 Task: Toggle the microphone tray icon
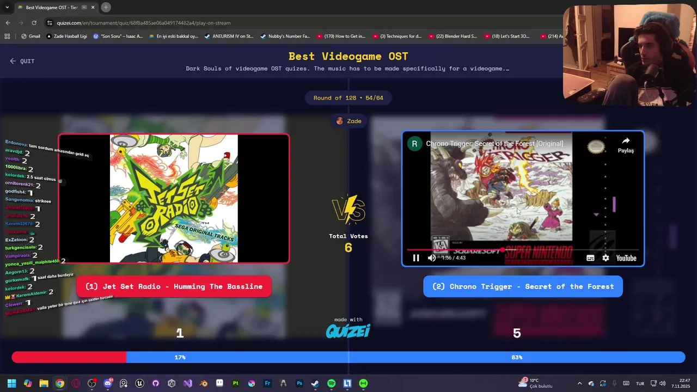pyautogui.click(x=614, y=383)
